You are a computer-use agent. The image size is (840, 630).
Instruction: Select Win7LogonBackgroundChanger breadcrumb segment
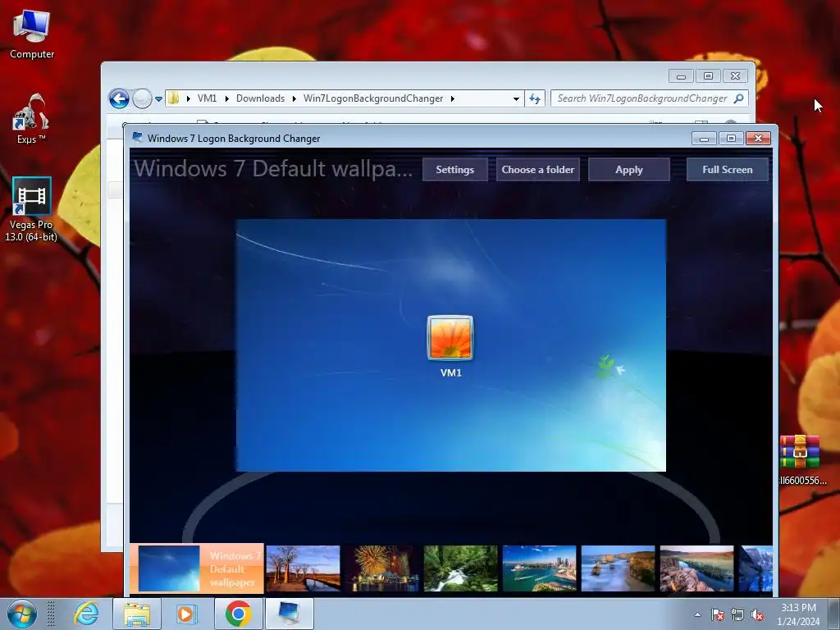coord(373,98)
